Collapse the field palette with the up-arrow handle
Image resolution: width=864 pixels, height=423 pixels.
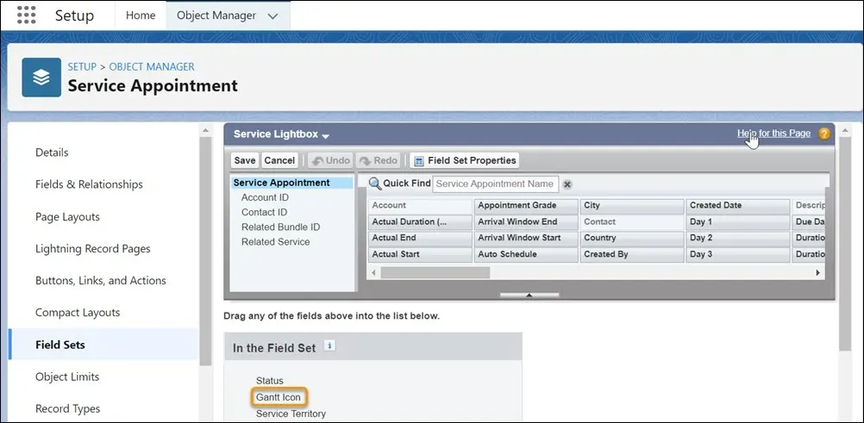(529, 295)
